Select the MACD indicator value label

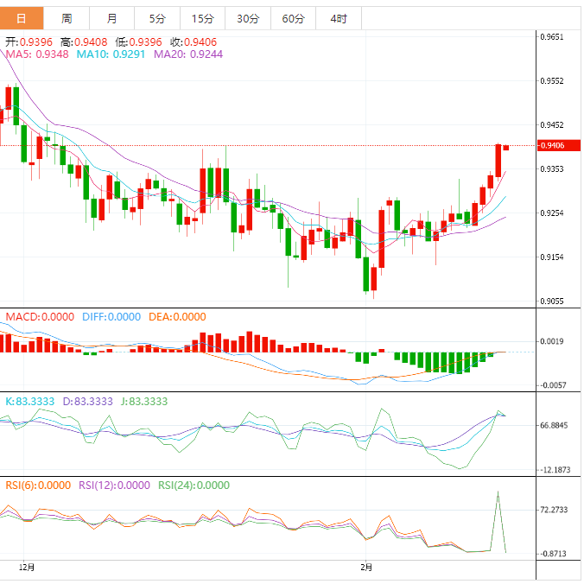pyautogui.click(x=40, y=317)
